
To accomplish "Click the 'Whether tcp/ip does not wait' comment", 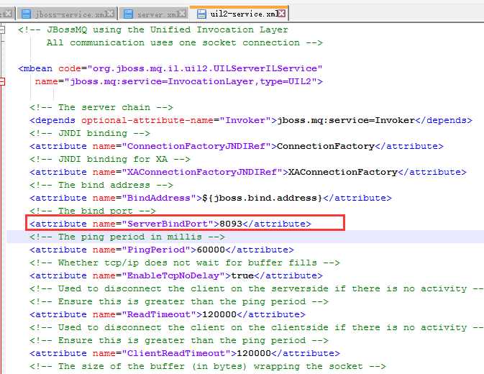I will [x=185, y=263].
